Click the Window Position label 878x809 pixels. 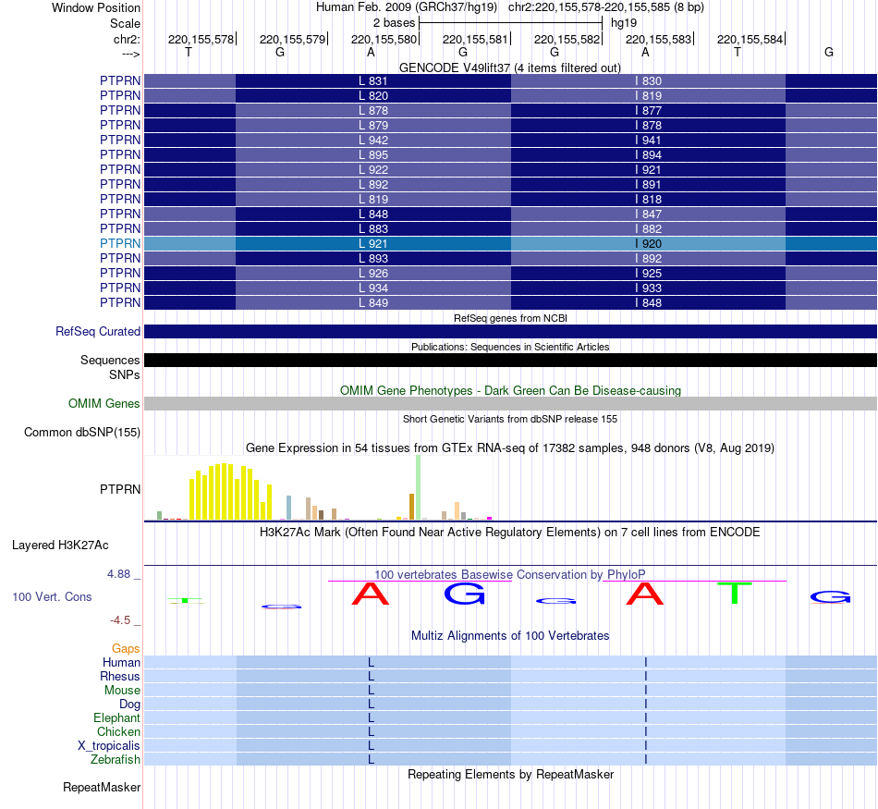click(x=96, y=7)
